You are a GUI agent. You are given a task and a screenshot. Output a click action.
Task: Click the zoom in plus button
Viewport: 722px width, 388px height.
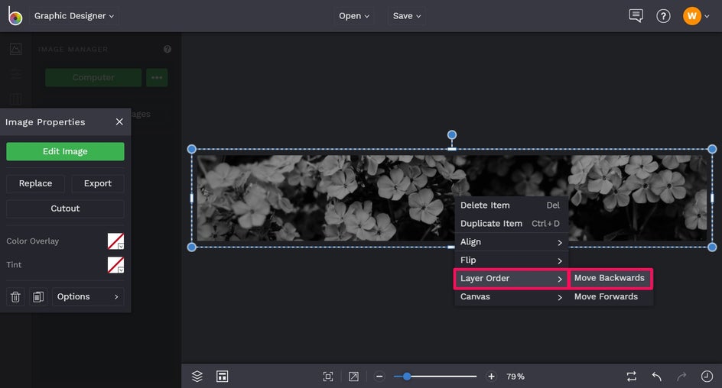coord(491,377)
